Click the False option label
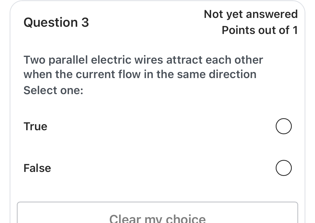 pyautogui.click(x=37, y=168)
